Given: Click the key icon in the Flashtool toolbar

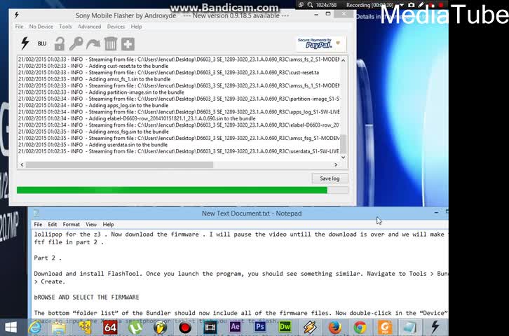Looking at the screenshot, I should pyautogui.click(x=76, y=43).
